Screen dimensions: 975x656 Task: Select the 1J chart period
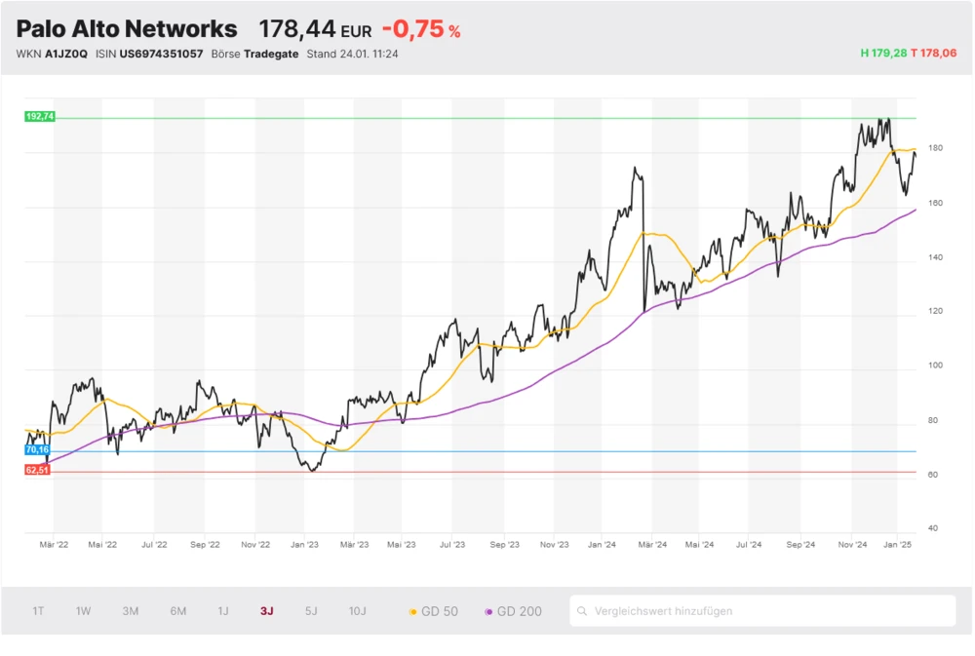pyautogui.click(x=223, y=611)
